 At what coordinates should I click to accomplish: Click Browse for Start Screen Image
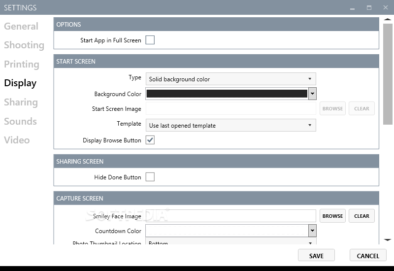click(x=332, y=108)
